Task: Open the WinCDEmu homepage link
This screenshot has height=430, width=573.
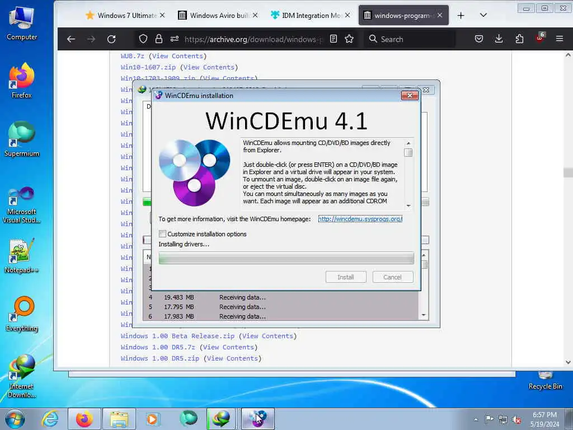Action: point(360,219)
